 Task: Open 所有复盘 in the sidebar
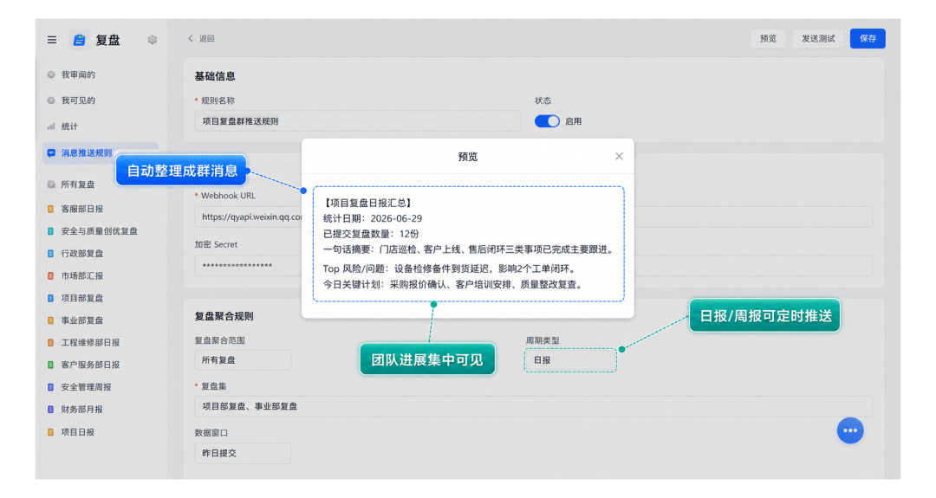tap(78, 184)
